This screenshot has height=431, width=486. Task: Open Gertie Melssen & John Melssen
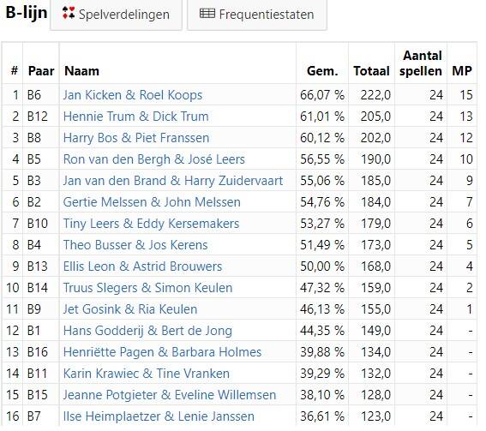point(152,202)
